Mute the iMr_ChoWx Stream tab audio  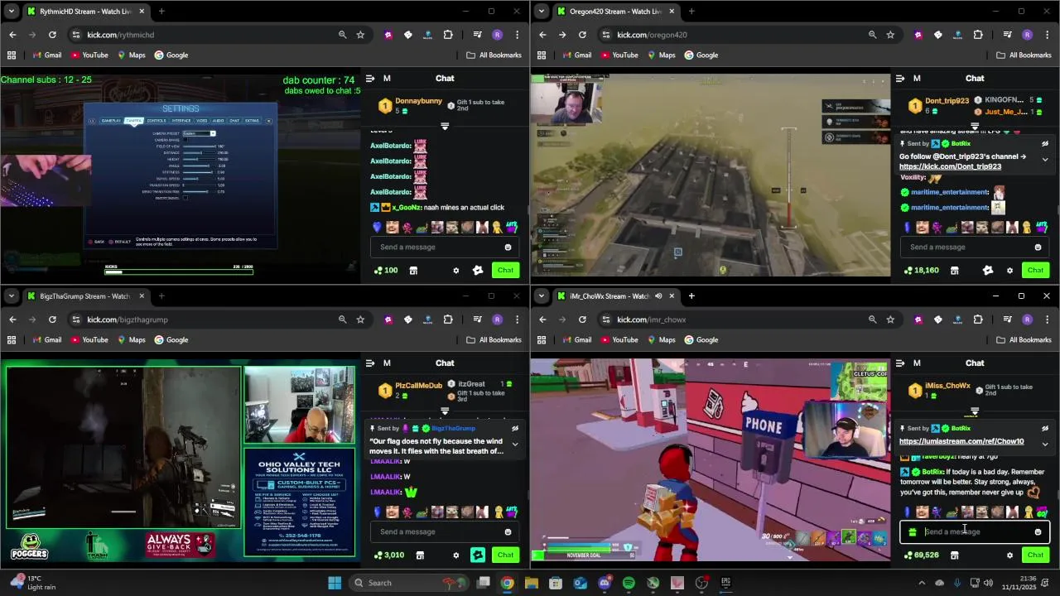pos(658,296)
